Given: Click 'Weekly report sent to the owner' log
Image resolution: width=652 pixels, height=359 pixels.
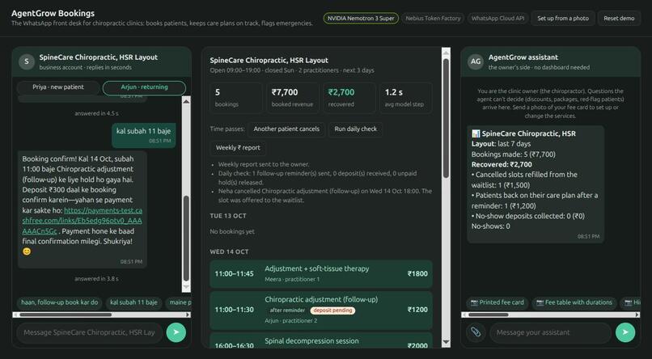Looking at the screenshot, I should (264, 165).
